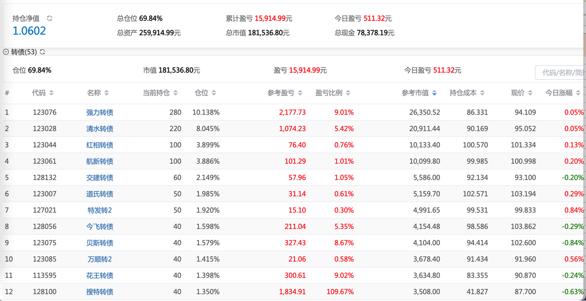Sort by 盈亏比例 column arrows
This screenshot has width=586, height=301.
[x=348, y=93]
